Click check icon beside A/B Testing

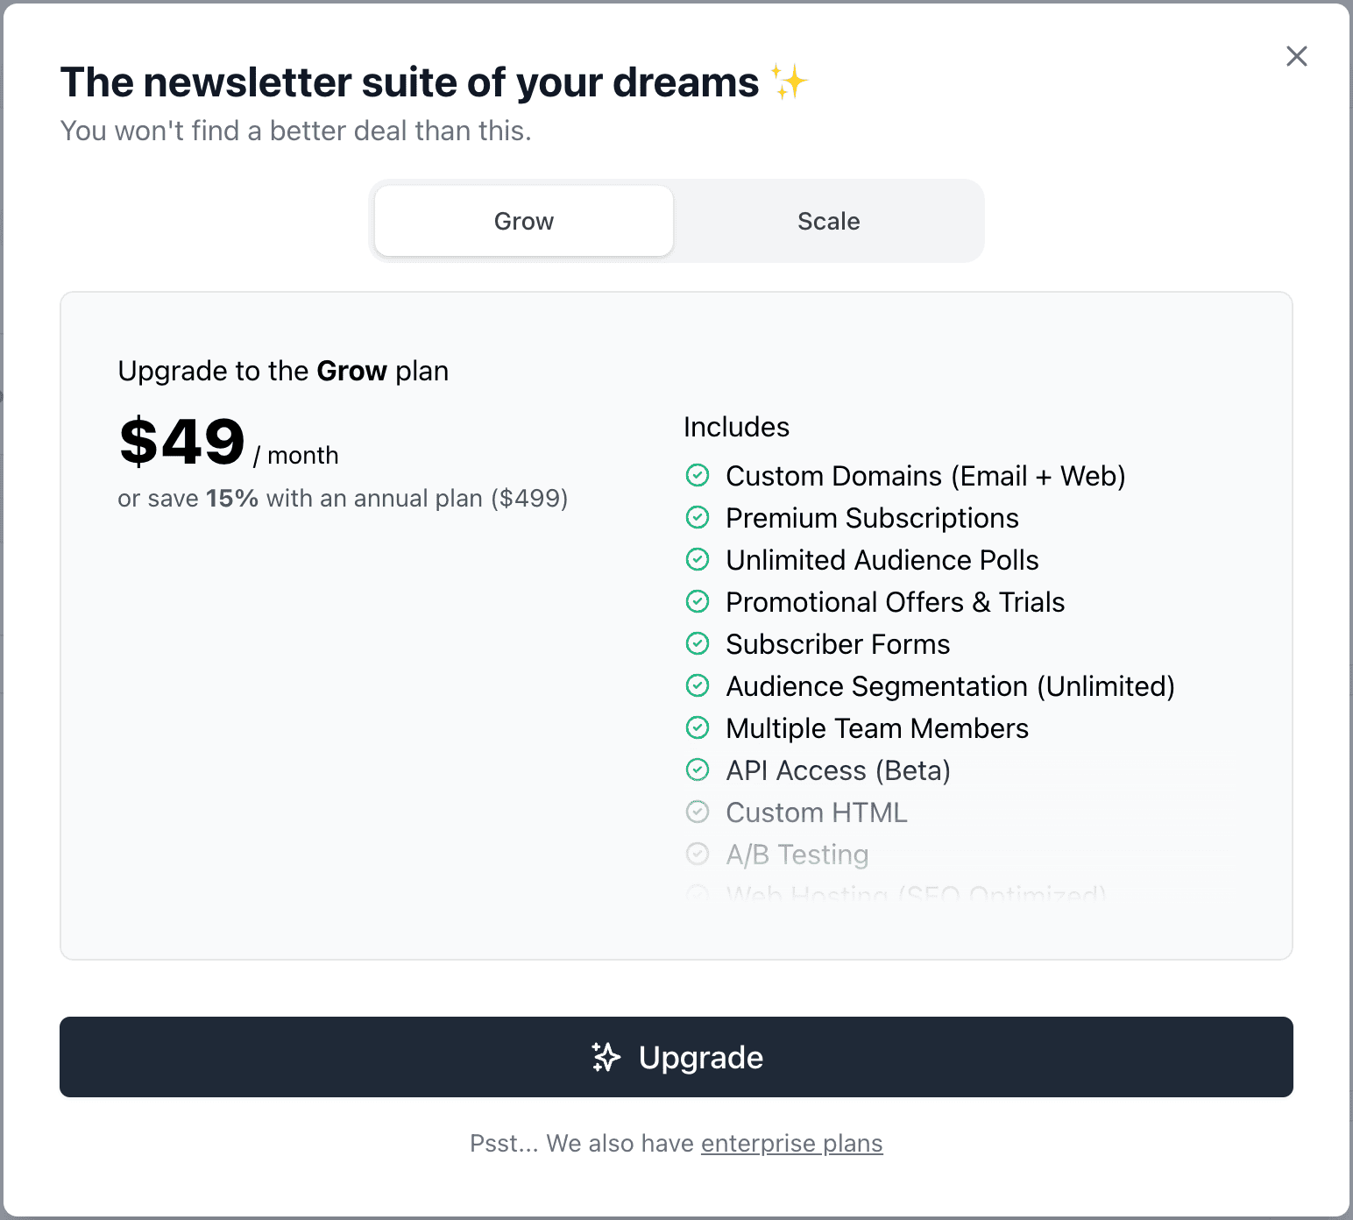tap(698, 854)
